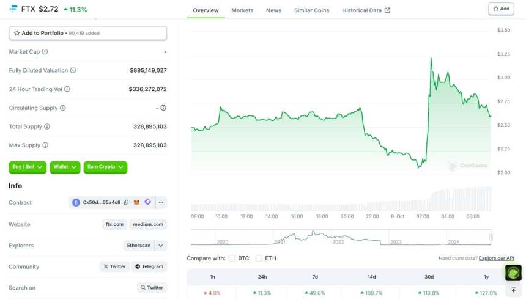526x300 pixels.
Task: Grab the right handle of chart range slider
Action: [491, 237]
